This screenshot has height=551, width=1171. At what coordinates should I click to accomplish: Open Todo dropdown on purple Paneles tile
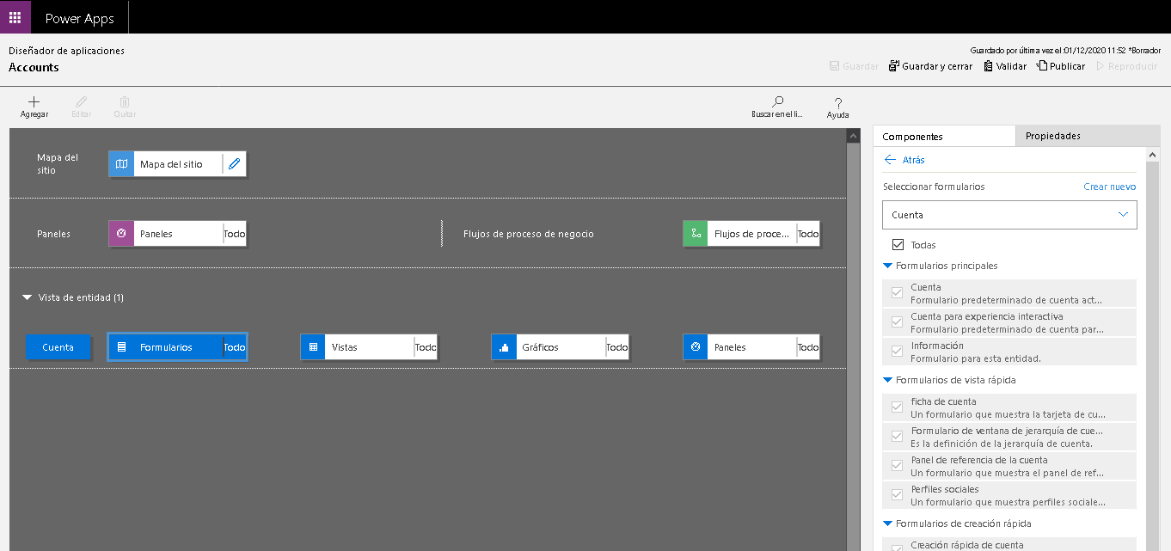(x=235, y=234)
